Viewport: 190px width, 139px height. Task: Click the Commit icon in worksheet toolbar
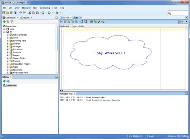tap(82, 22)
